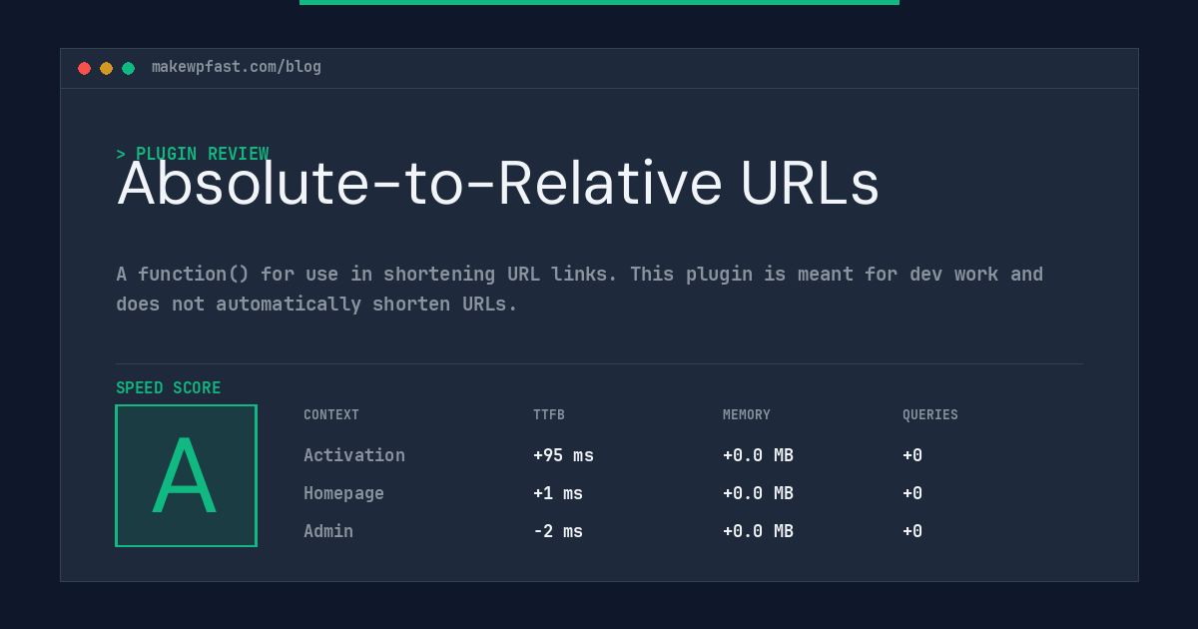Select the Activation row label
The width and height of the screenshot is (1198, 629).
(354, 455)
